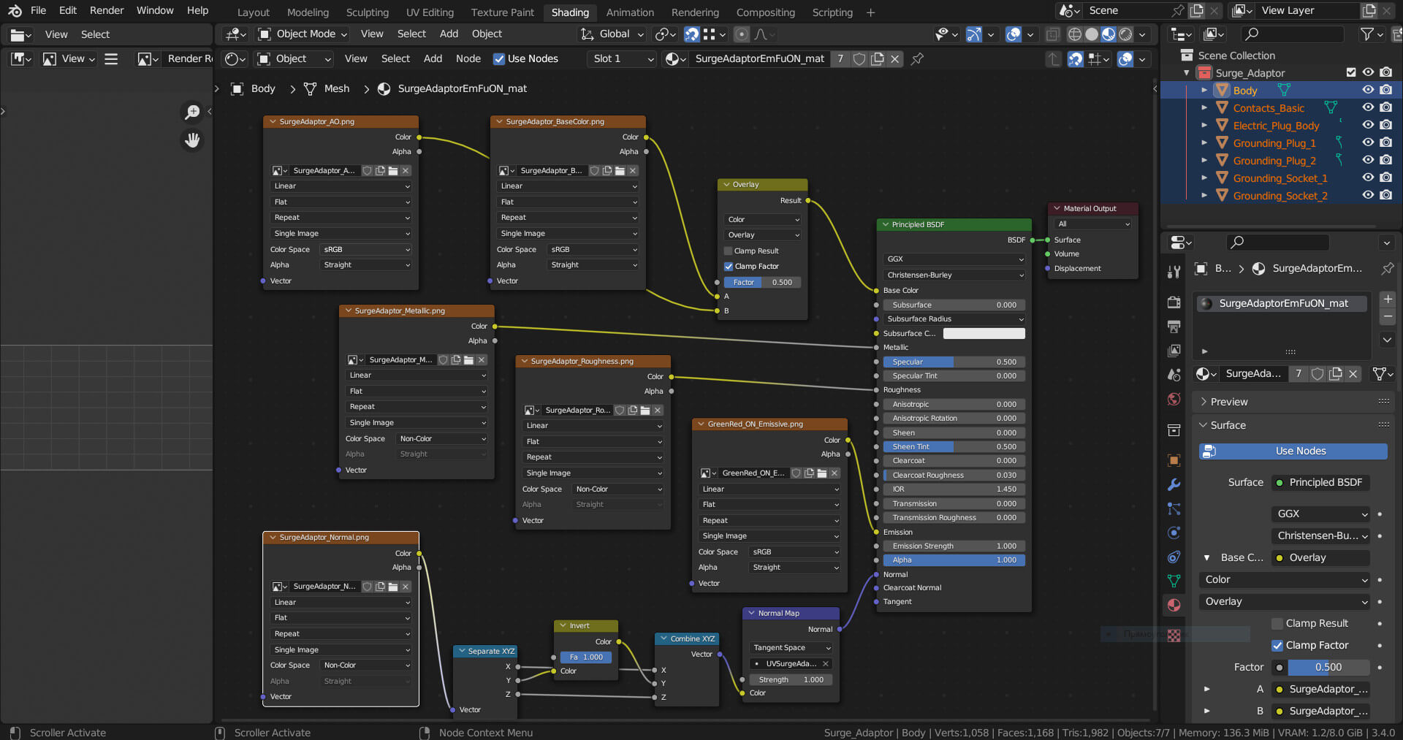This screenshot has height=740, width=1403.
Task: Open the Render menu in top bar
Action: coord(107,10)
